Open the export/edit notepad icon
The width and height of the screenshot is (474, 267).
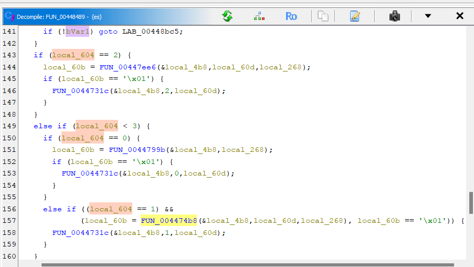coord(355,16)
